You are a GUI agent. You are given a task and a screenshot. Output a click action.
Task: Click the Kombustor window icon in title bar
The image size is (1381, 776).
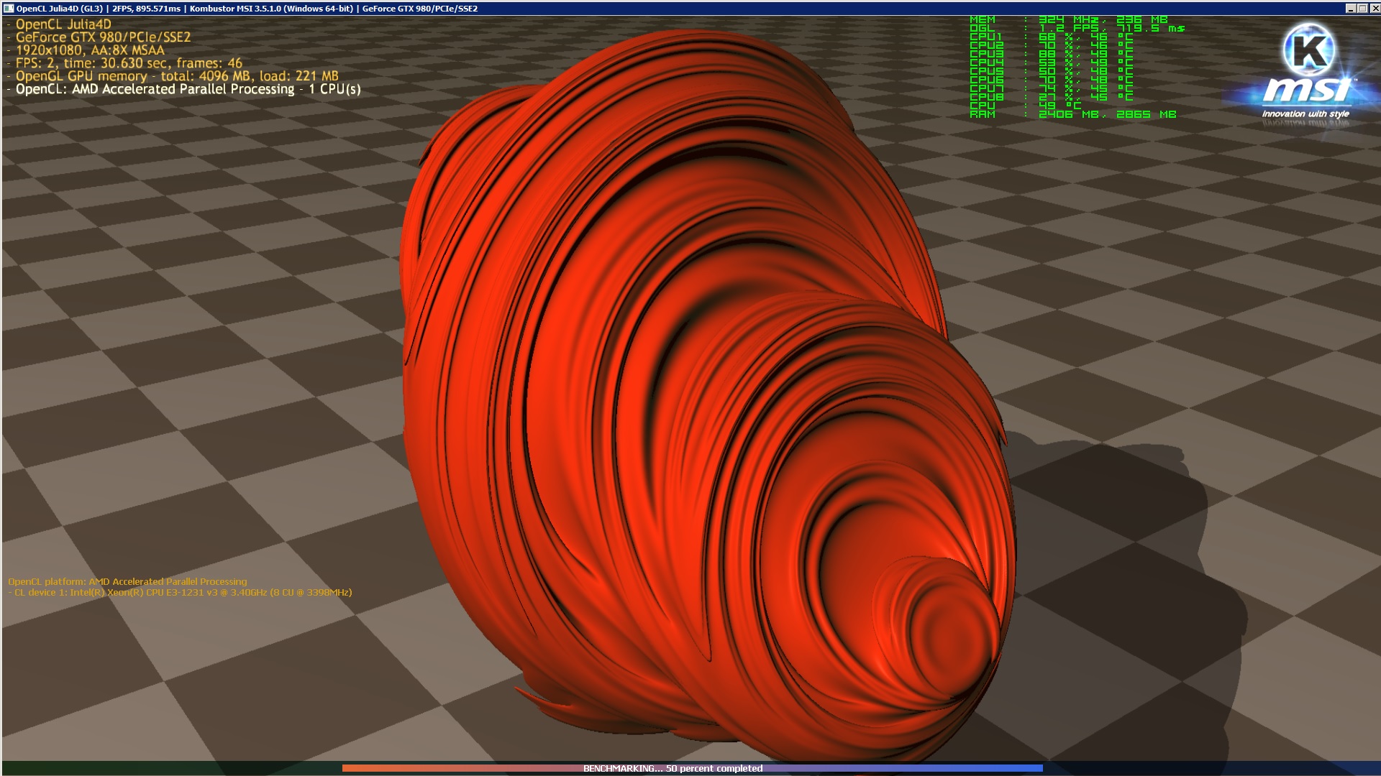pyautogui.click(x=9, y=9)
